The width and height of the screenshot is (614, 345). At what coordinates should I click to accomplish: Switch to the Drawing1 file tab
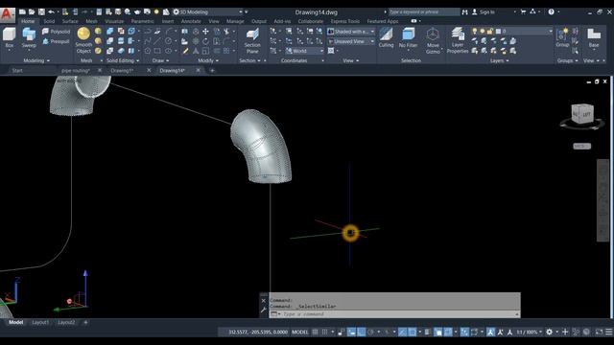(122, 70)
